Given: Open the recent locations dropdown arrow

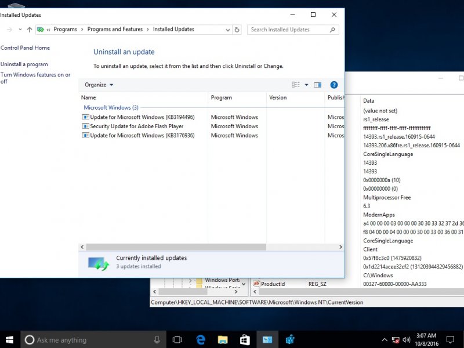Looking at the screenshot, I should (x=20, y=30).
